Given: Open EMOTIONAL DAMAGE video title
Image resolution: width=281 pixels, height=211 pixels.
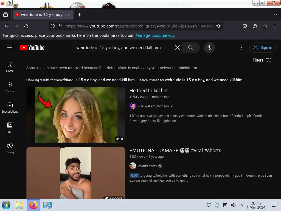Looking at the screenshot, I should [x=175, y=150].
